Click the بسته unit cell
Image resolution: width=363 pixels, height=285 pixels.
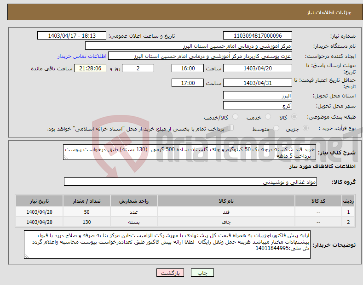point(134,222)
